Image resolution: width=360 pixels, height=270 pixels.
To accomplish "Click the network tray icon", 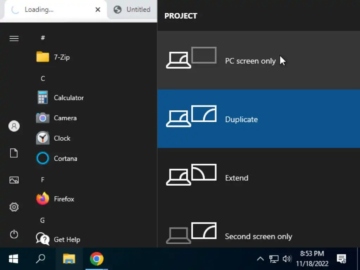I will tap(274, 259).
